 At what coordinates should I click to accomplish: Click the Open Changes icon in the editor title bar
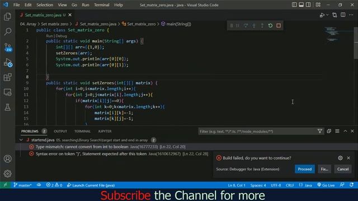[x=335, y=15]
